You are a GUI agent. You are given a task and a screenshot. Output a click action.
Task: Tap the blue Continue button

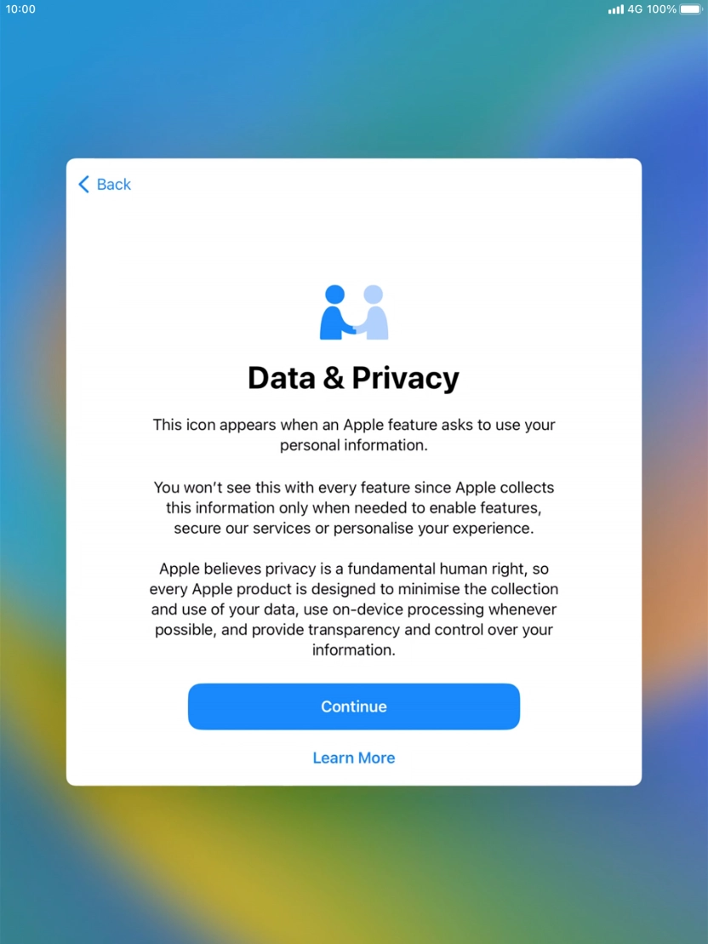click(x=354, y=707)
